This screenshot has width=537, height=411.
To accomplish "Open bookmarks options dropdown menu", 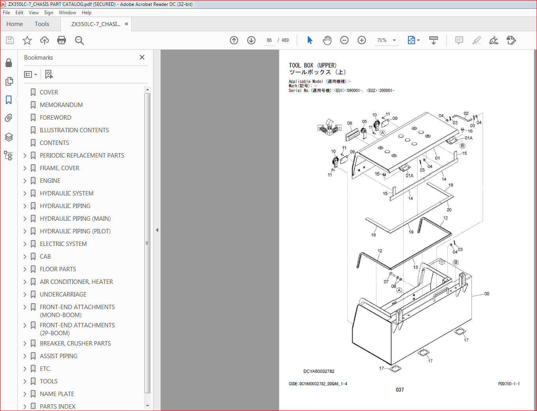I will (30, 74).
